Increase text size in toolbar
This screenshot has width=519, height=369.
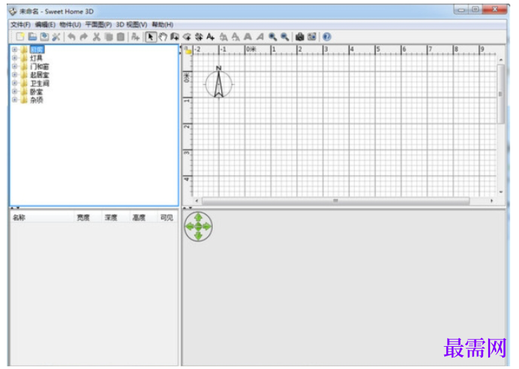[223, 37]
